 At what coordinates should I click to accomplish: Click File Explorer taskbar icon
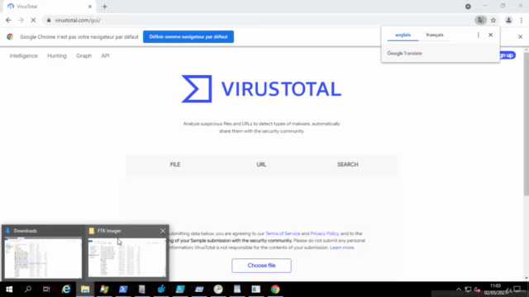[x=85, y=290]
